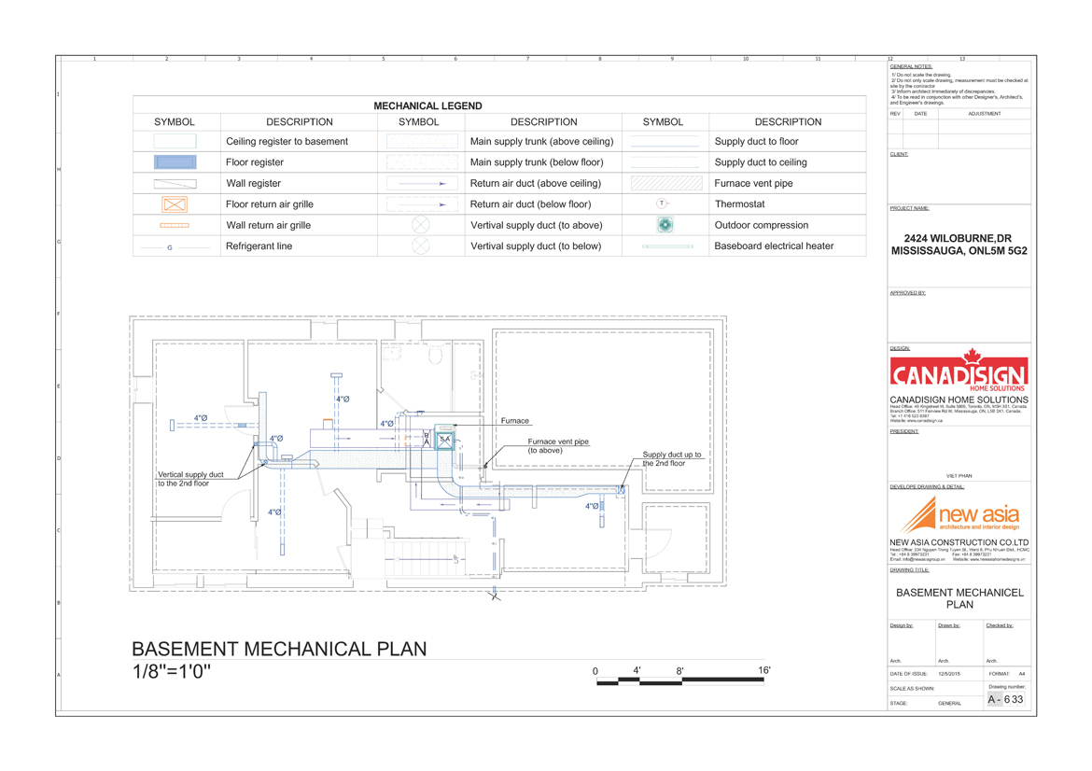Click the toilet fixture in the bathroom
The height and width of the screenshot is (771, 1092).
pos(435,355)
